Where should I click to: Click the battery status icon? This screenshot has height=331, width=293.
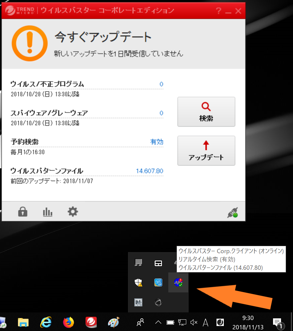pyautogui.click(x=170, y=323)
